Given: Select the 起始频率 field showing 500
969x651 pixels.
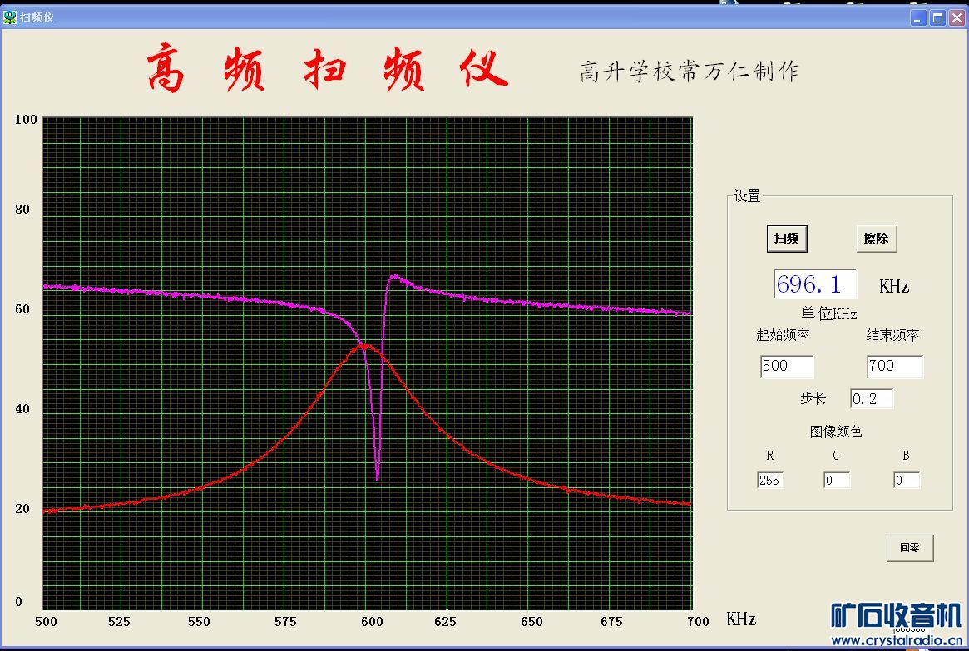Looking at the screenshot, I should click(x=787, y=367).
